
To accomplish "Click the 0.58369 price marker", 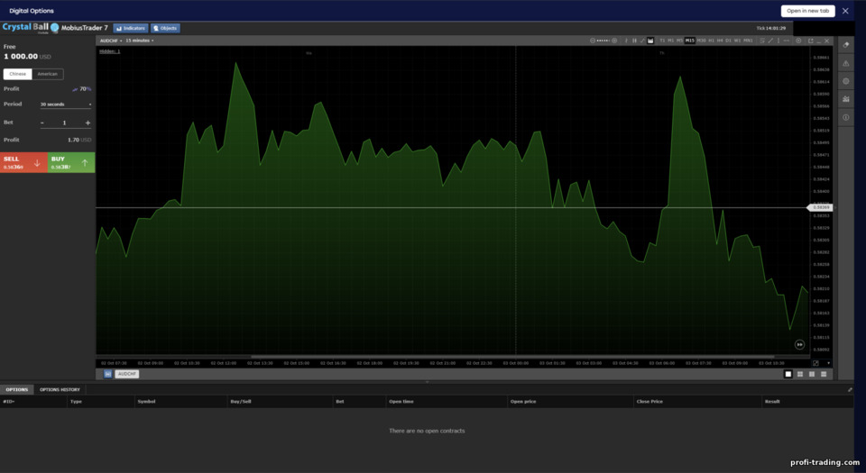I will click(x=820, y=208).
